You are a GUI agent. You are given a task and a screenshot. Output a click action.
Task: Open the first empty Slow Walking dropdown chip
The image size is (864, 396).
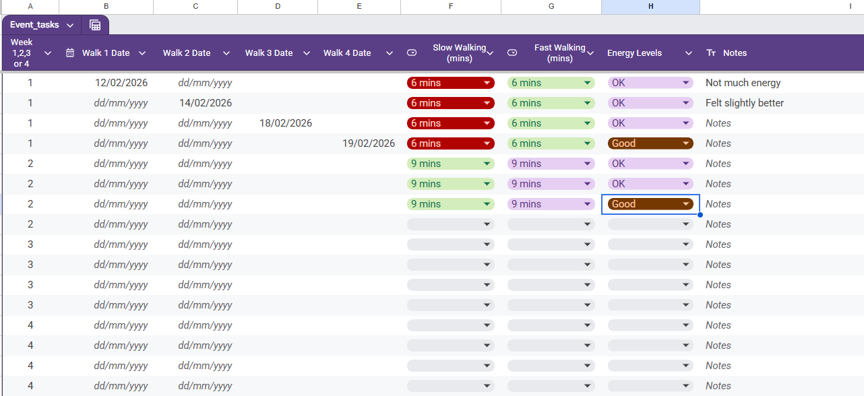450,224
